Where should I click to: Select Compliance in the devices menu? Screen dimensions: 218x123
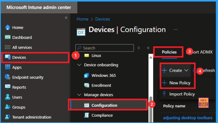[x=102, y=115]
